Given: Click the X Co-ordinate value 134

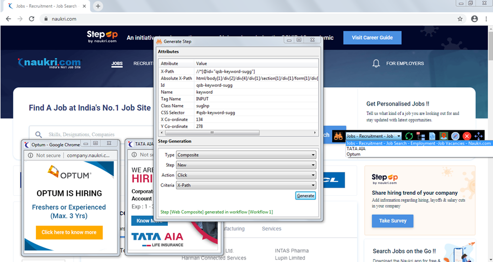Looking at the screenshot, I should point(256,119).
